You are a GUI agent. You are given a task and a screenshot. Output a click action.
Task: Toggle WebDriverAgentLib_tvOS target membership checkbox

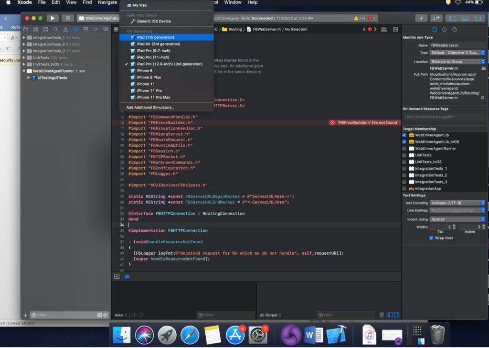tap(404, 141)
